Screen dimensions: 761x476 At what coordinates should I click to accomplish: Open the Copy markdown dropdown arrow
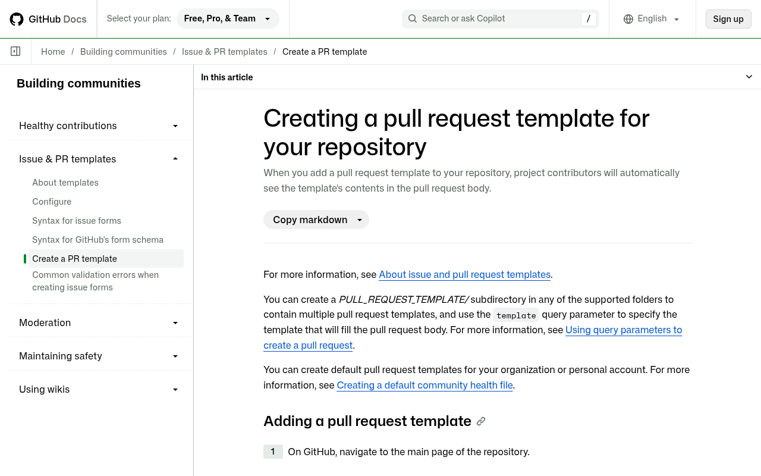[360, 220]
